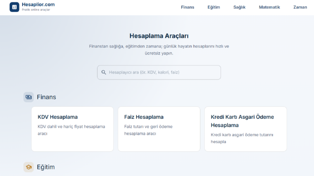Screen dimensions: 314x176
Task: Click the Finans section money icon
Action: point(29,97)
